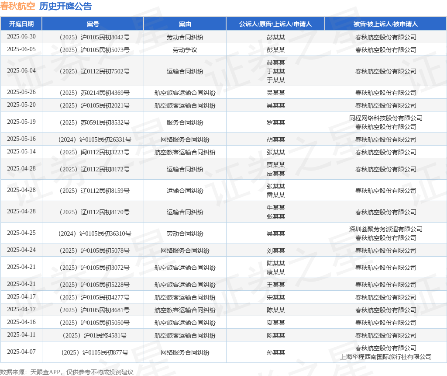Select case number 沪0105民初8042号
Image resolution: width=447 pixels, height=376 pixels.
pyautogui.click(x=94, y=37)
